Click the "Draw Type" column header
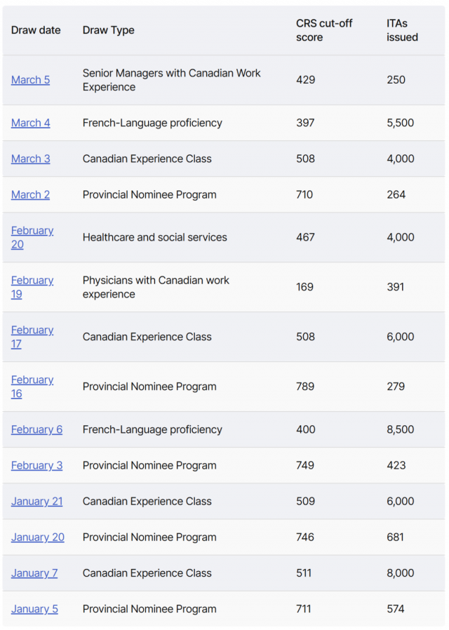 coord(108,30)
